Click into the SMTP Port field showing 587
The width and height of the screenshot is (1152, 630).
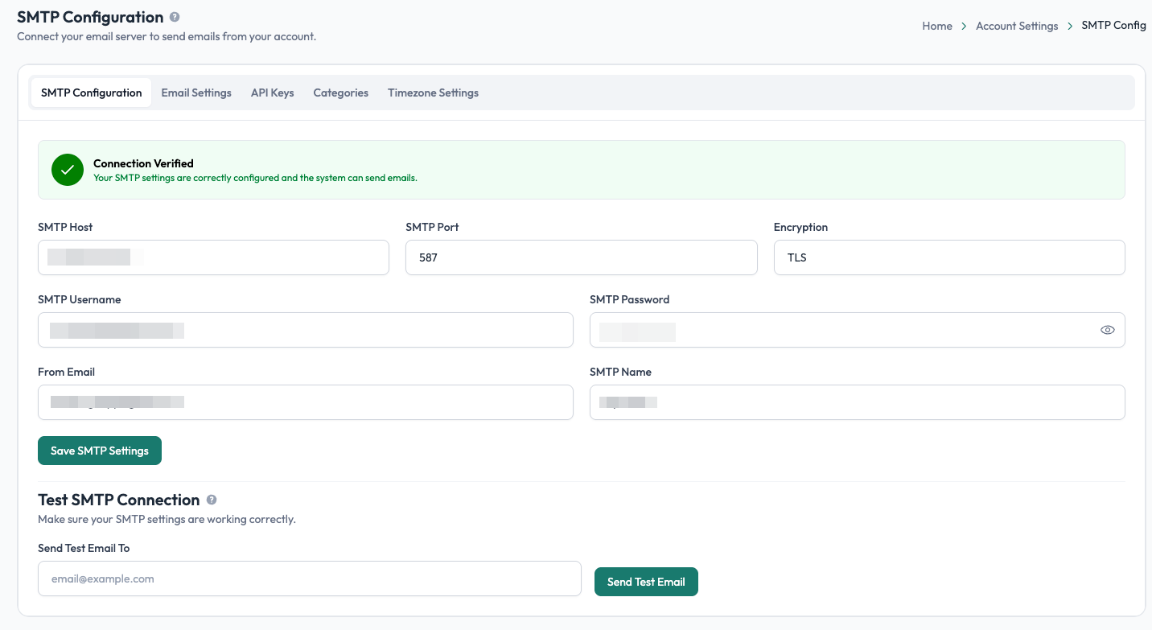click(582, 257)
